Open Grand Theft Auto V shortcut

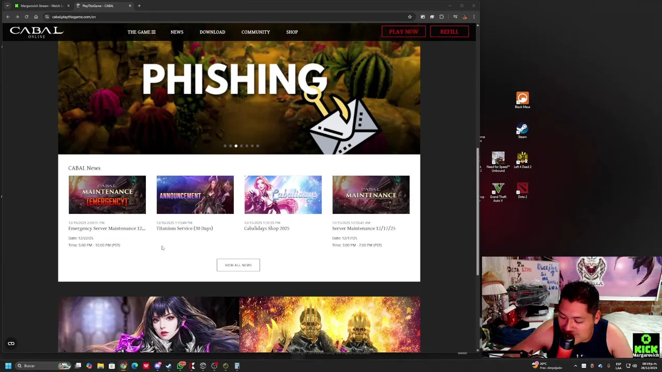[x=498, y=192]
